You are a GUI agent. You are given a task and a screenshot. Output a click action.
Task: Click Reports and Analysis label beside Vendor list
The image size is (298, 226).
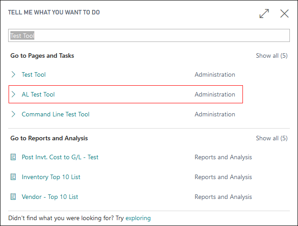pyautogui.click(x=223, y=197)
